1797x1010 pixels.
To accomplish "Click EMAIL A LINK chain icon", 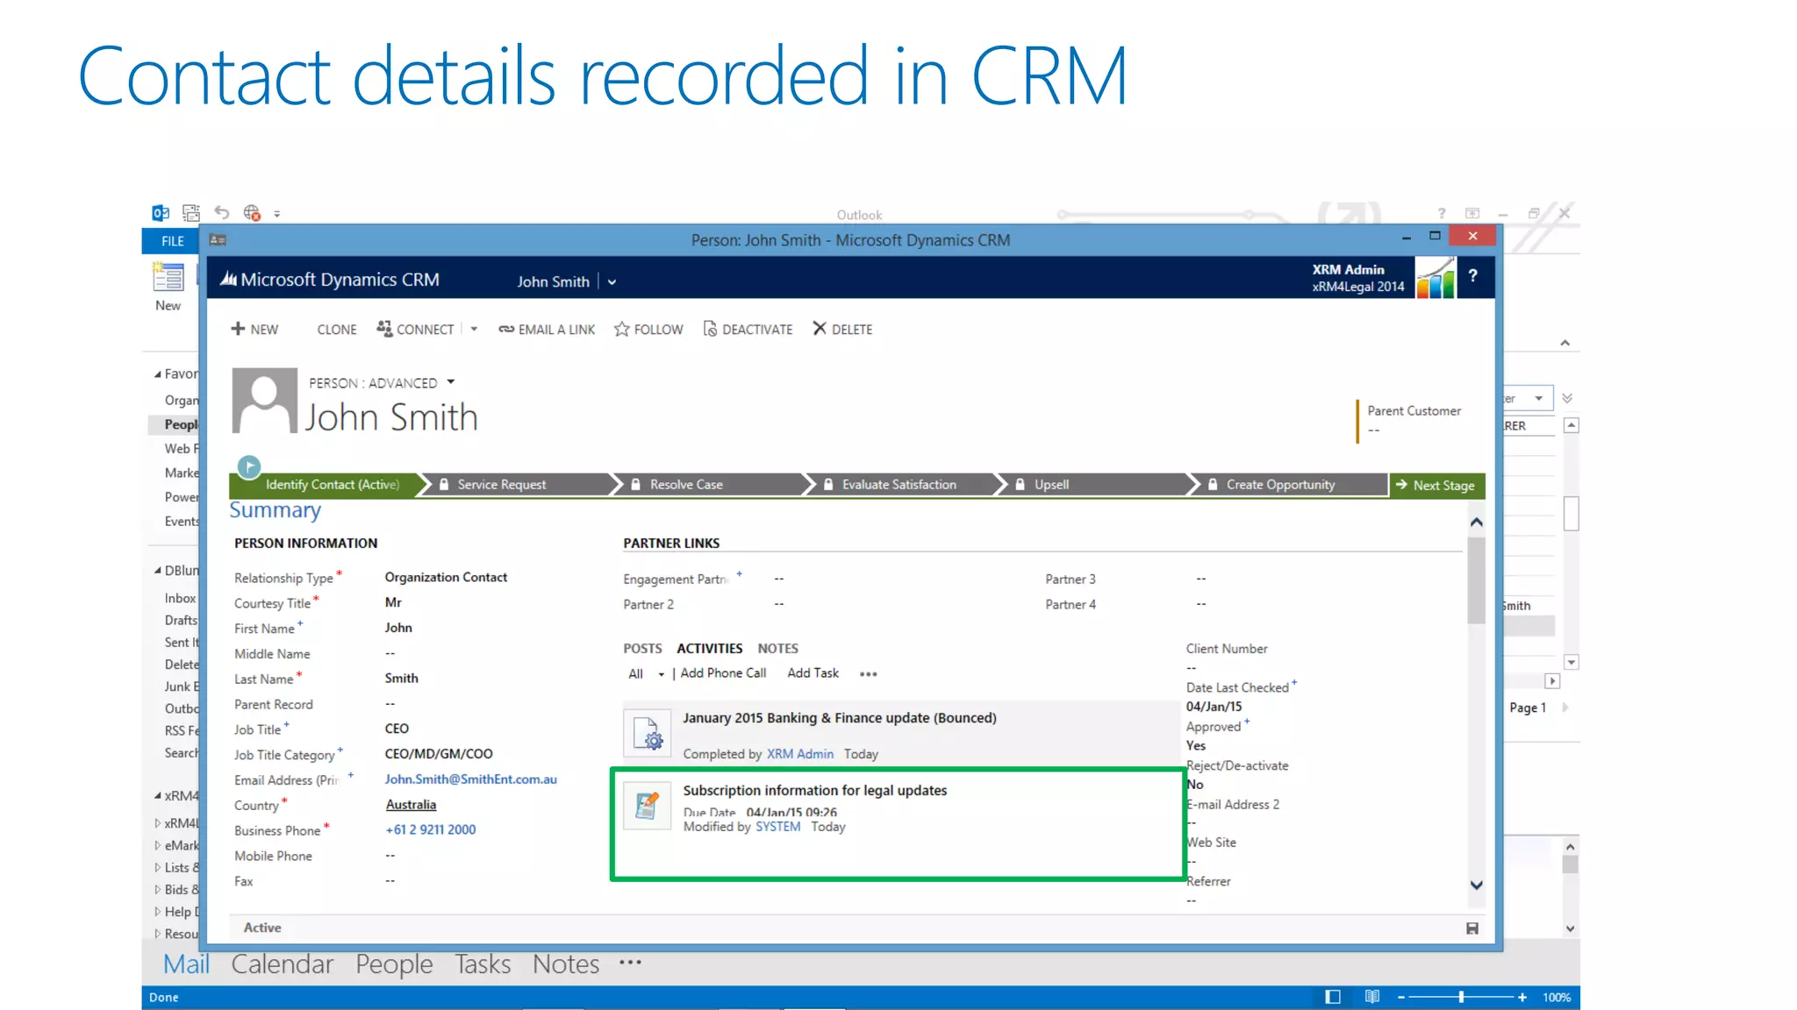I will point(506,330).
